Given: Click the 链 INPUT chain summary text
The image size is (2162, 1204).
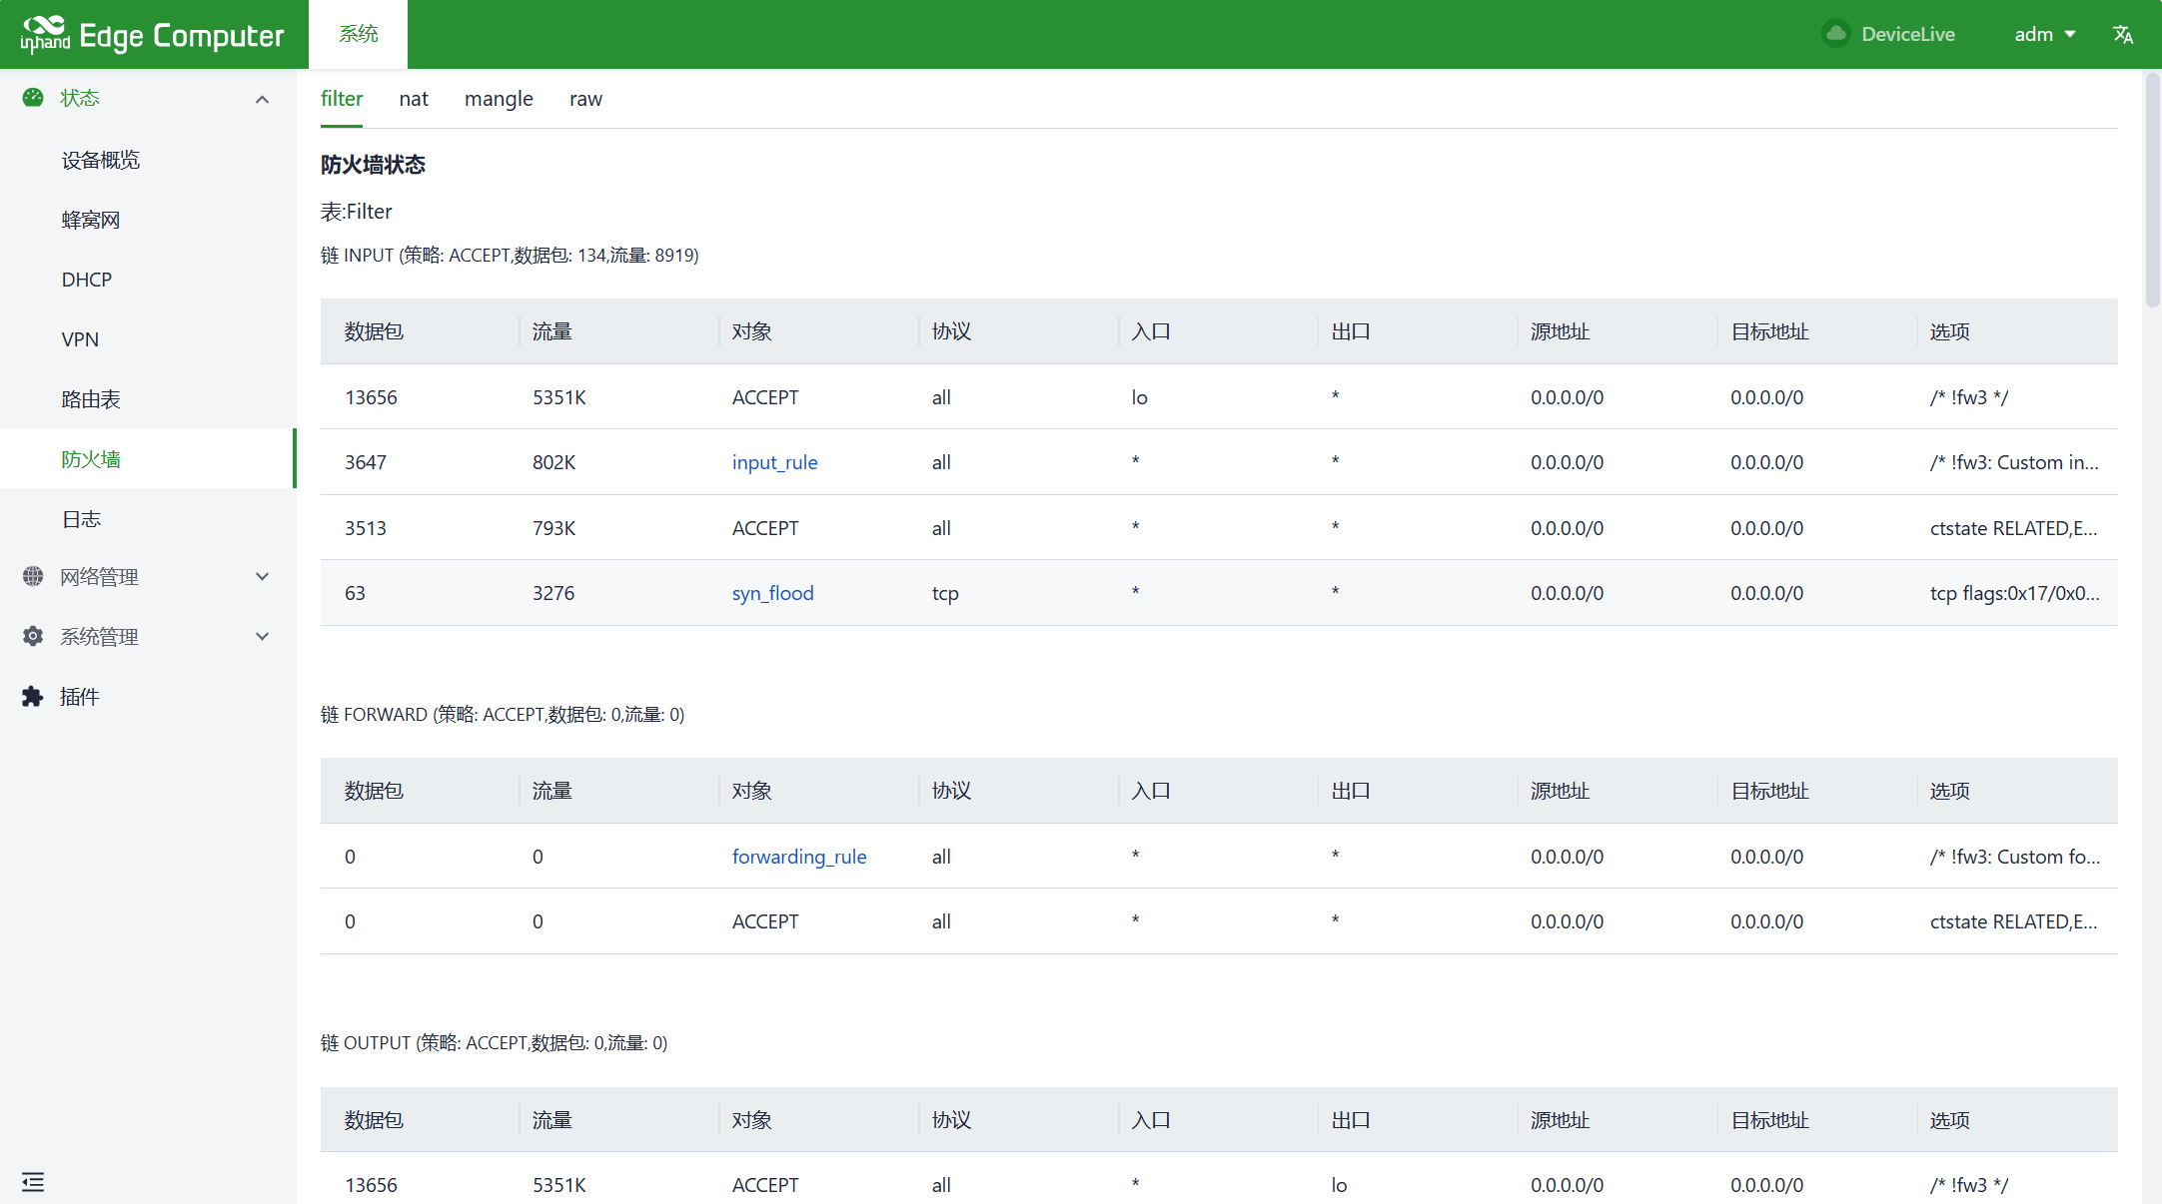Looking at the screenshot, I should [510, 255].
